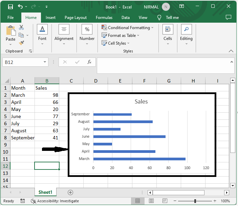Add a new sheet with plus icon
Viewport: 238px width, 206px height.
pyautogui.click(x=70, y=192)
